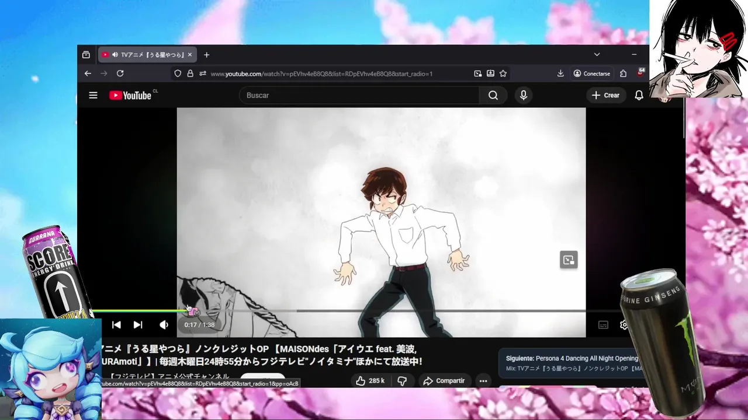The height and width of the screenshot is (420, 748).
Task: Click the Compartir share button
Action: tap(444, 381)
